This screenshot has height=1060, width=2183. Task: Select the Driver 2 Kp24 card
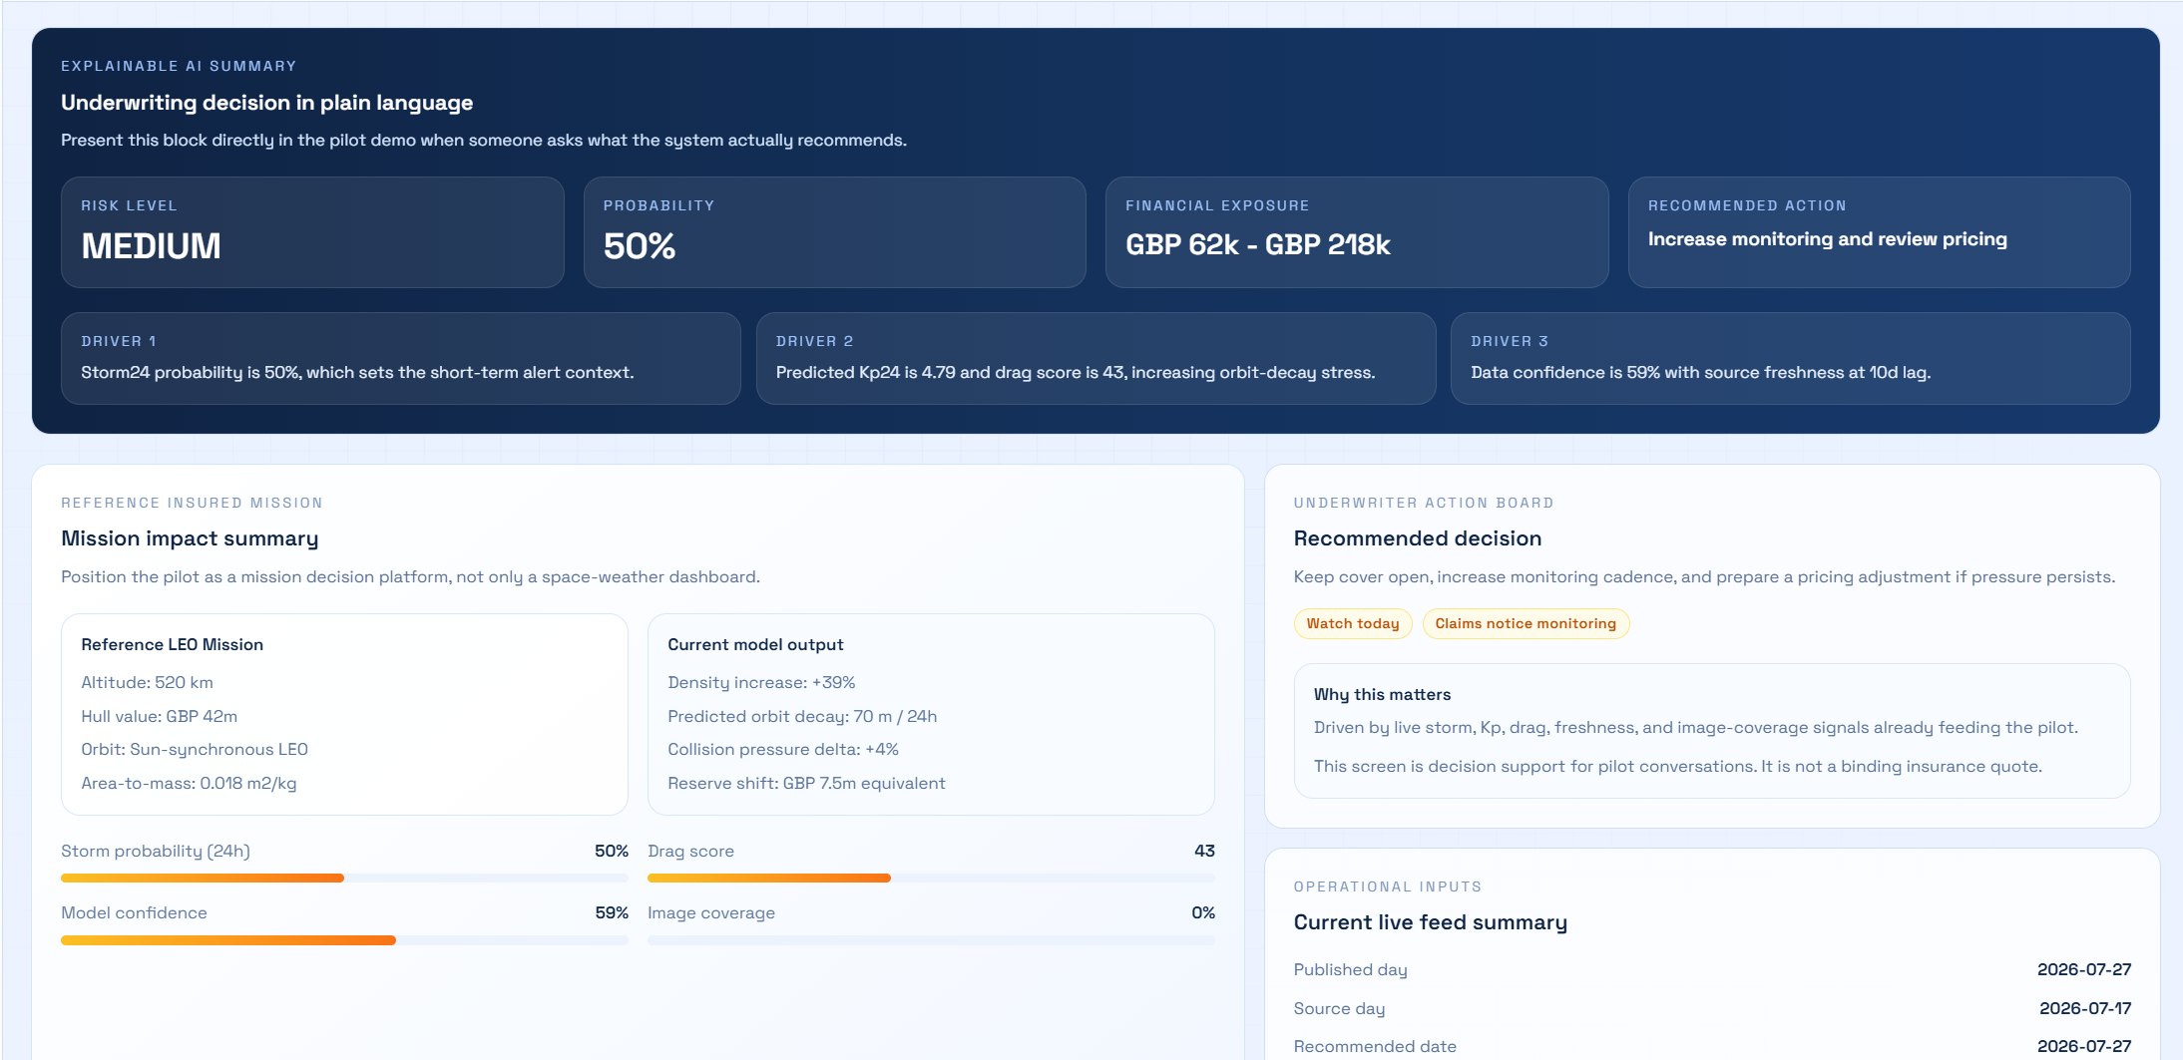1095,358
